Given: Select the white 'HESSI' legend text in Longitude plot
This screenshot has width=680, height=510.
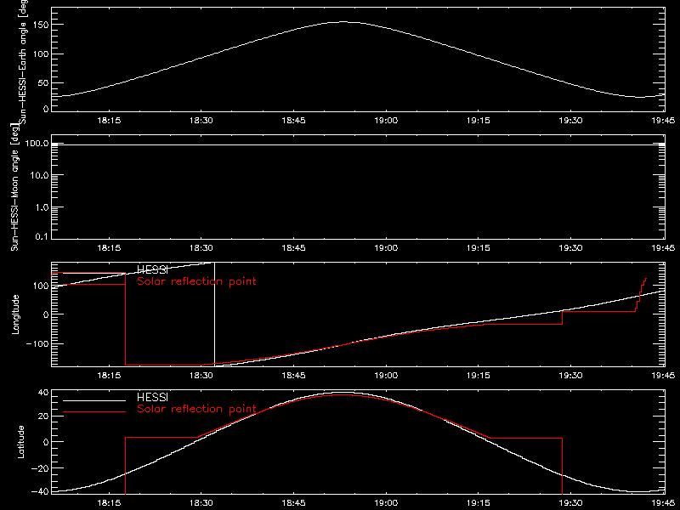Looking at the screenshot, I should click(x=152, y=269).
